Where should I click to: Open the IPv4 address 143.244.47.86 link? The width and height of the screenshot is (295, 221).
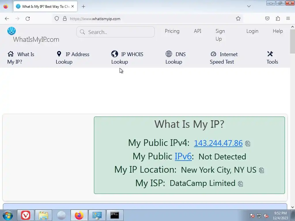coord(218,143)
